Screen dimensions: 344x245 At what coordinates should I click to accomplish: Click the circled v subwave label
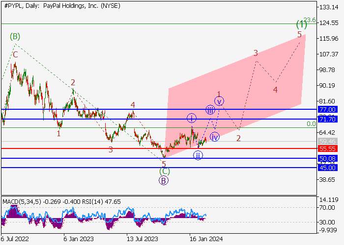[219, 101]
